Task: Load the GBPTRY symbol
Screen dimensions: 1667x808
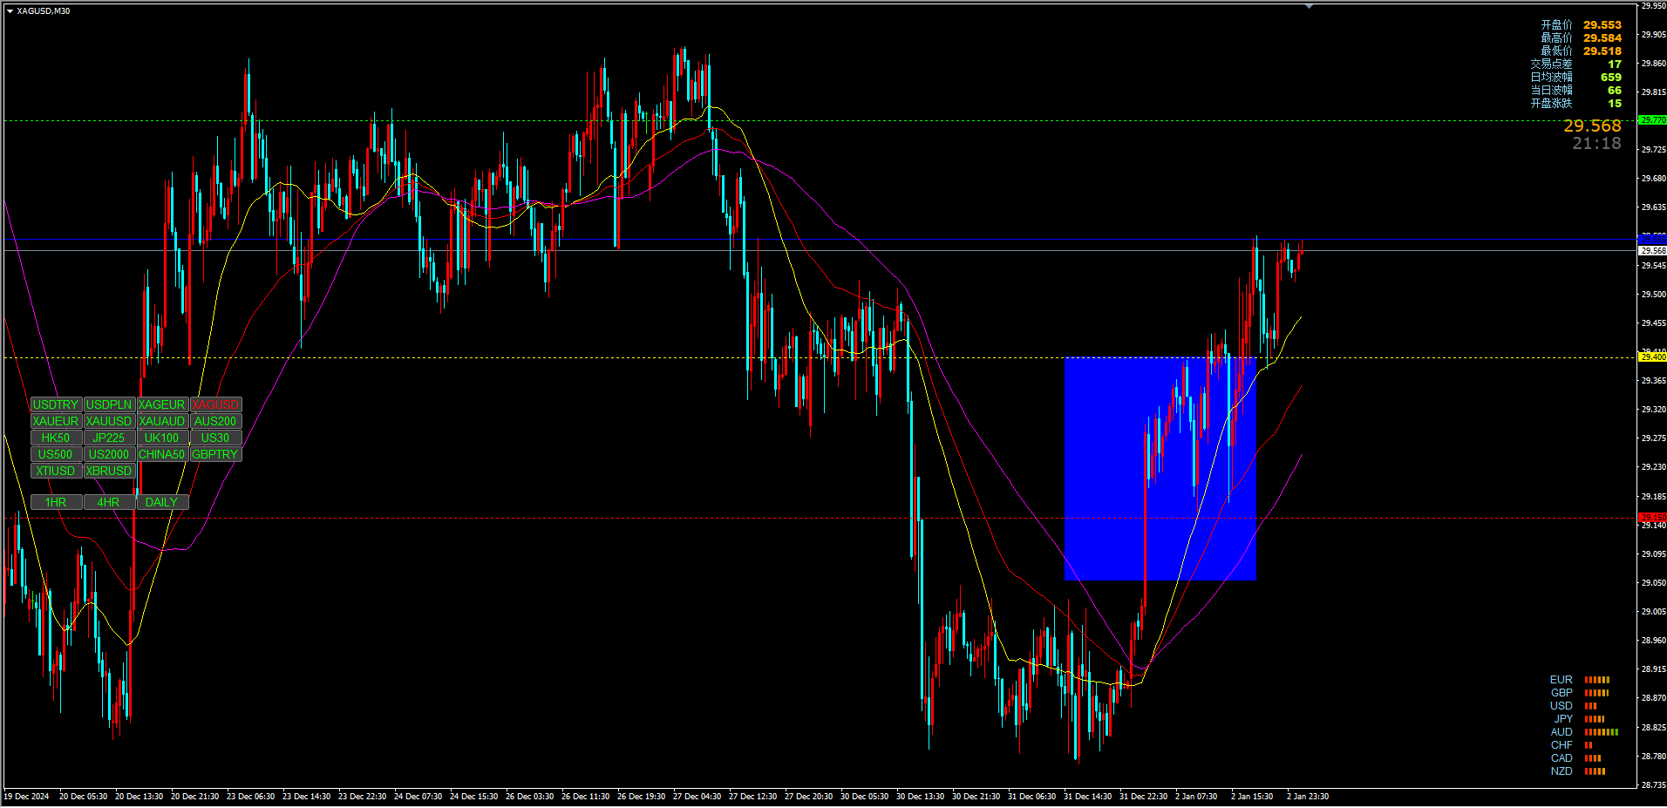Action: [x=215, y=454]
